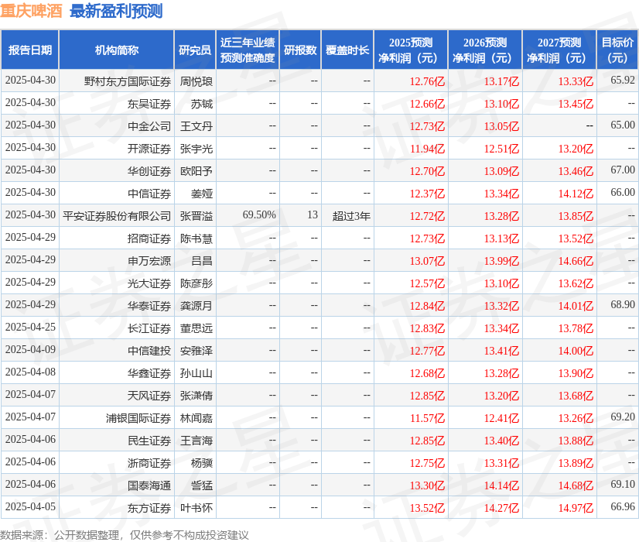Click target price 65.00 for 中金公司

pyautogui.click(x=623, y=125)
